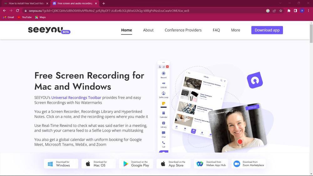
Task: Reload the seeyou.eu page
Action: pyautogui.click(x=18, y=11)
